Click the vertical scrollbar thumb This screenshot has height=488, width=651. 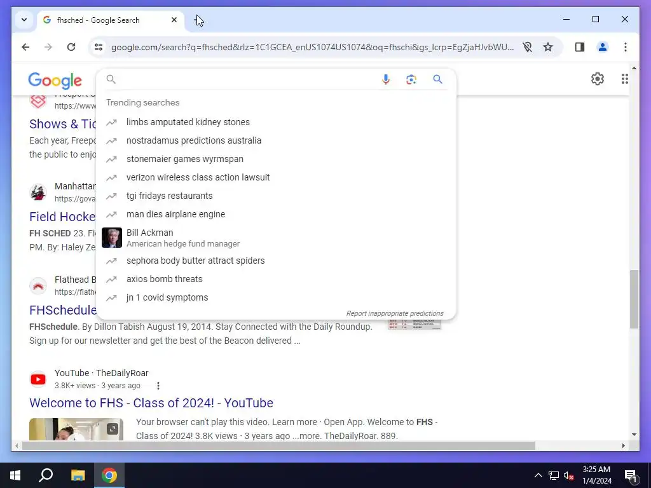pos(634,299)
